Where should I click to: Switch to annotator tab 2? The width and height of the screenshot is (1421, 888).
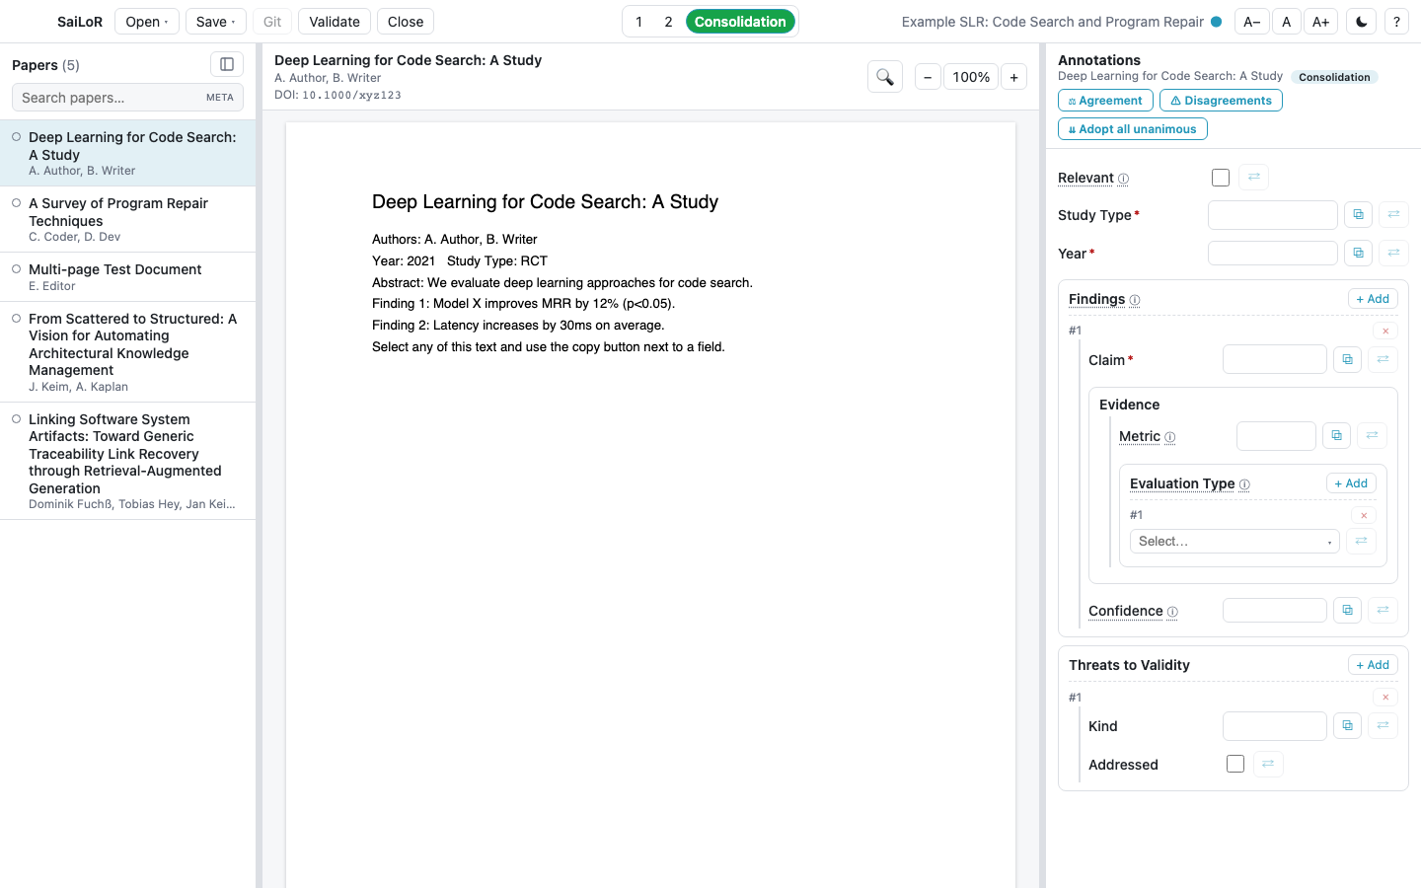[668, 22]
